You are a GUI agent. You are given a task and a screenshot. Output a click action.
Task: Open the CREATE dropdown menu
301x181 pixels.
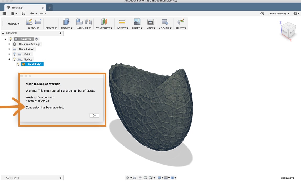pyautogui.click(x=51, y=28)
